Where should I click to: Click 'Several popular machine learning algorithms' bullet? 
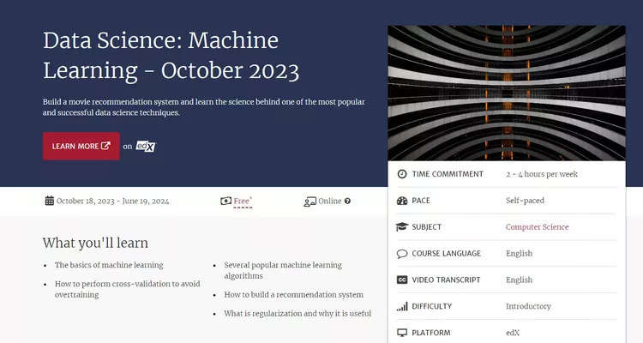coord(283,270)
